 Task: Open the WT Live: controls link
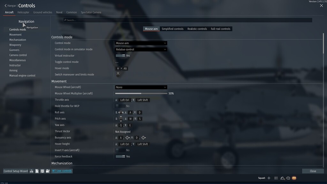[x=62, y=171]
